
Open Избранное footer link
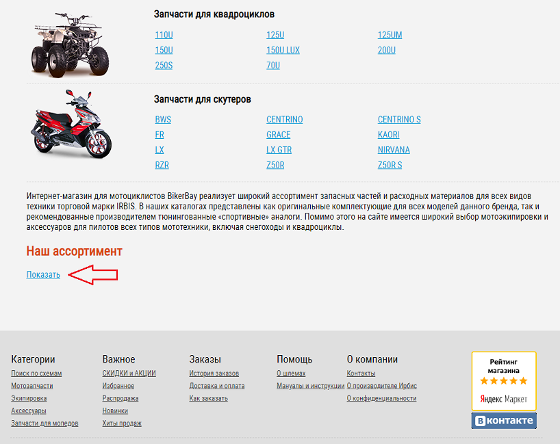118,386
